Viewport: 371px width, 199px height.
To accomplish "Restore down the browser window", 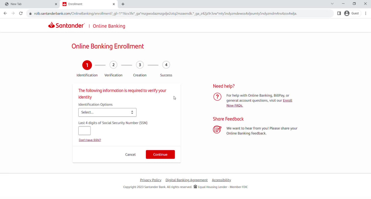I will [354, 4].
